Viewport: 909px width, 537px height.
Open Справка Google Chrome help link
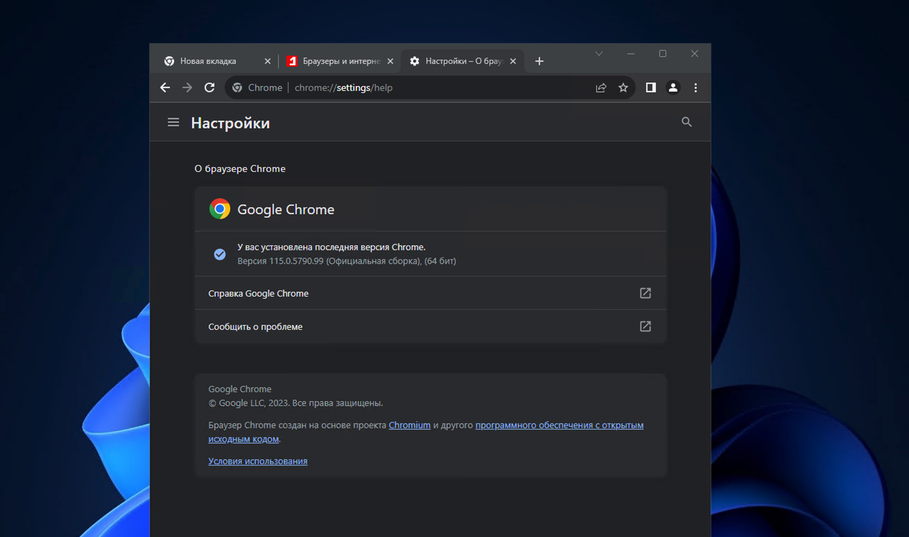click(430, 293)
